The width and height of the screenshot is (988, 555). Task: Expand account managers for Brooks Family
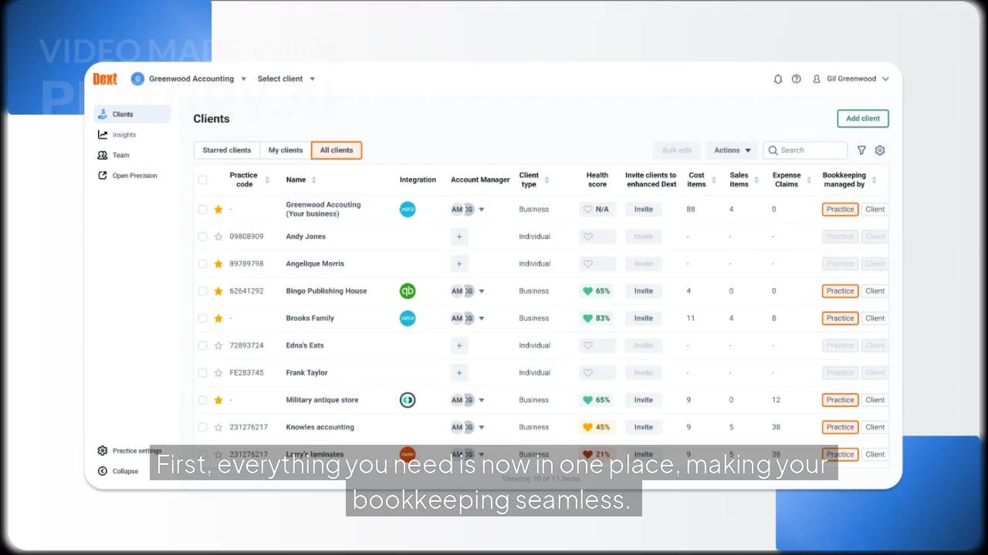click(482, 318)
